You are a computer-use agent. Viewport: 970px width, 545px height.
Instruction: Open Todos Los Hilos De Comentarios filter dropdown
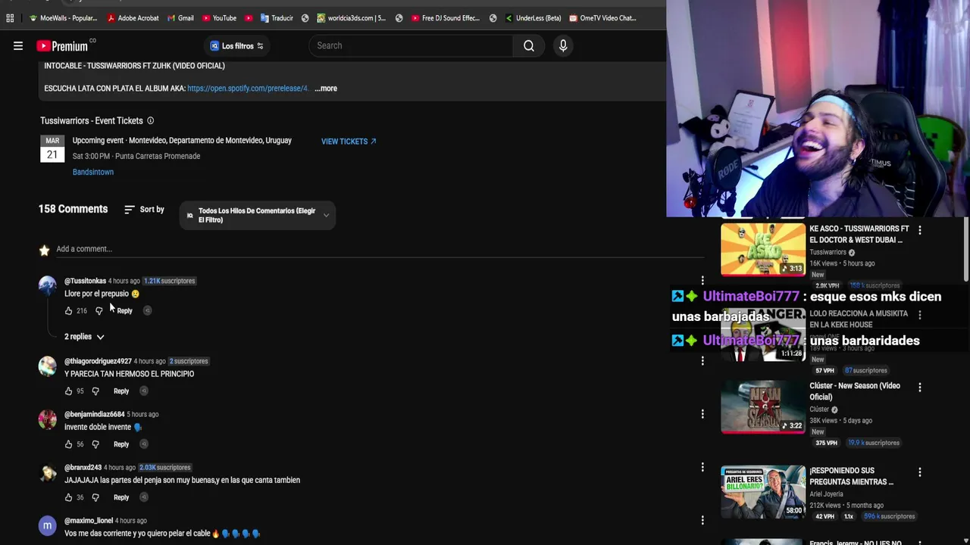[x=258, y=216]
